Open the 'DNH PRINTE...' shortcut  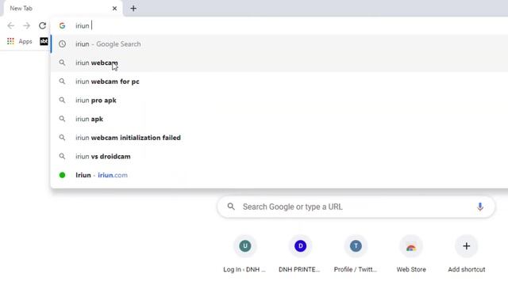coord(300,254)
